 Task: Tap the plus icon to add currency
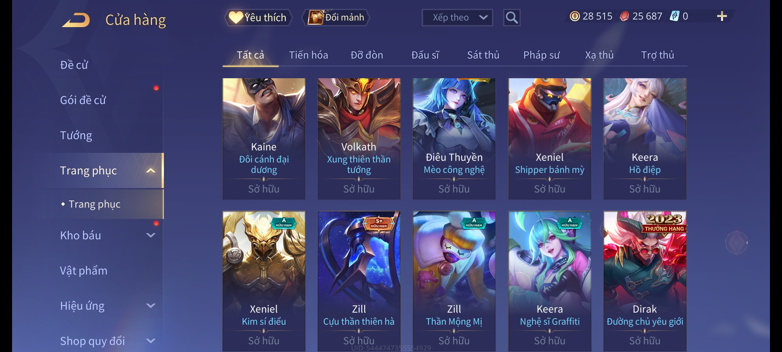pyautogui.click(x=722, y=16)
